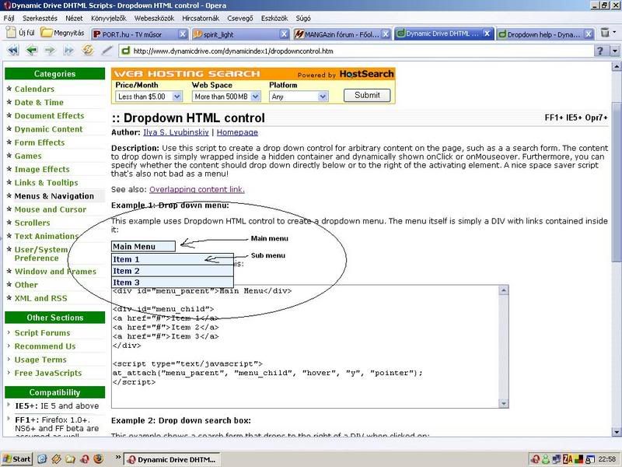Open the Hírcsatornák menu

(x=201, y=18)
